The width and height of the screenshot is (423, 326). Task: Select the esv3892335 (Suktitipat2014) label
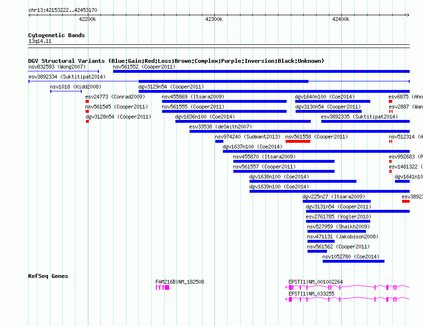tap(359, 117)
